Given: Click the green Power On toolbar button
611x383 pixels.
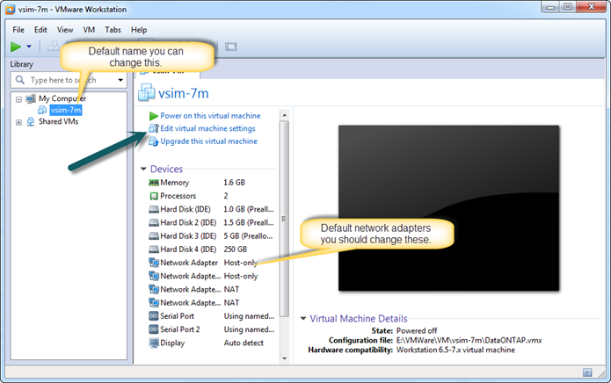Looking at the screenshot, I should coord(16,47).
